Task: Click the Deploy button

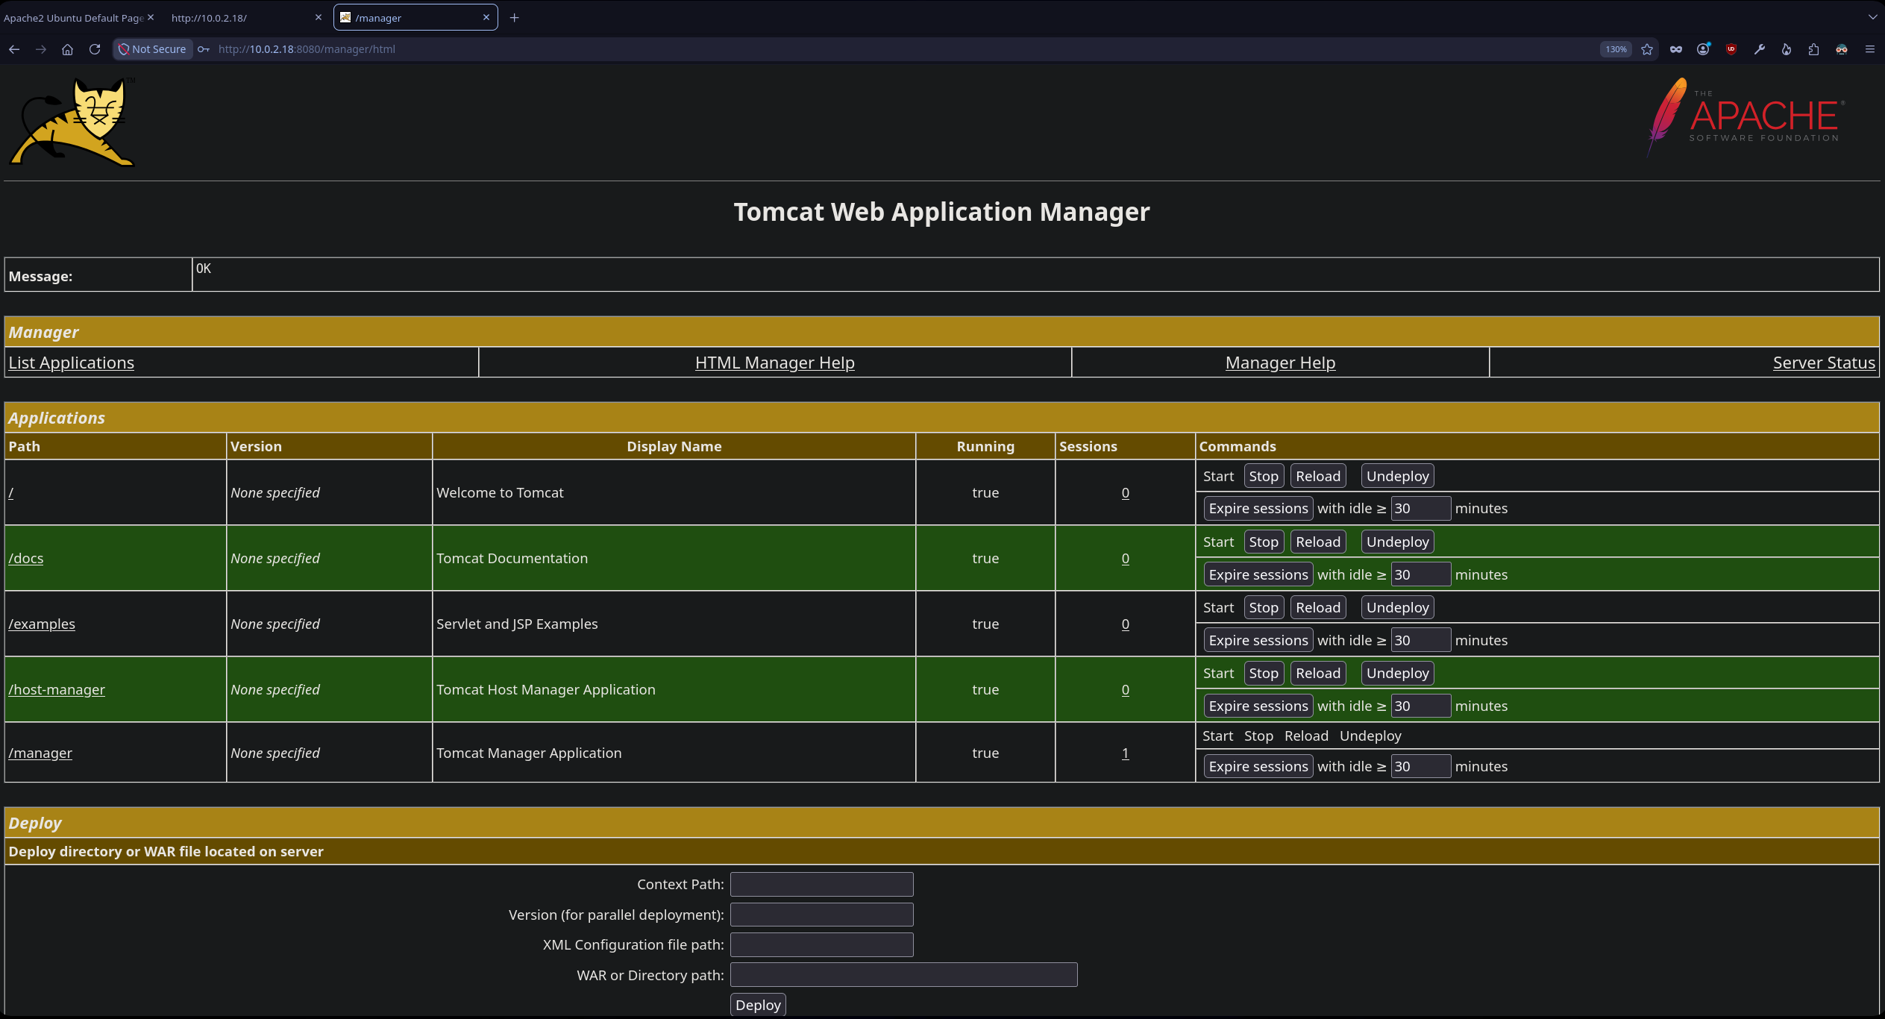Action: pos(758,1005)
